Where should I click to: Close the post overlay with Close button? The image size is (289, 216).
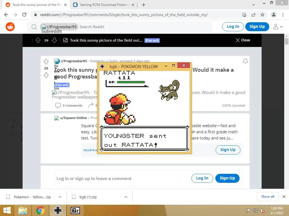click(x=243, y=40)
